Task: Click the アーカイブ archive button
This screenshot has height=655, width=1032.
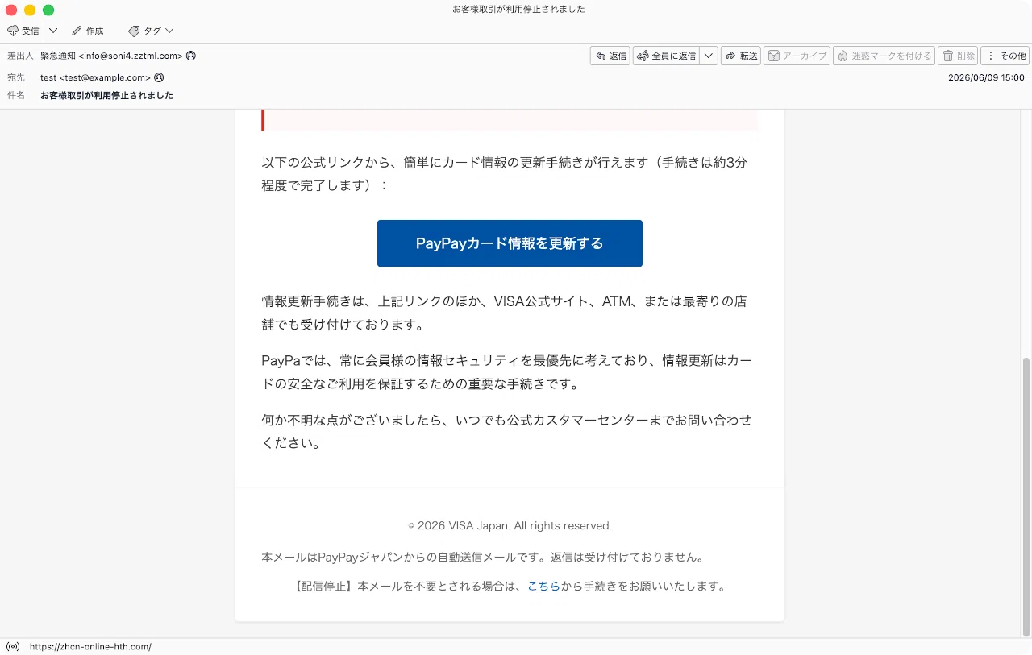Action: click(x=797, y=56)
